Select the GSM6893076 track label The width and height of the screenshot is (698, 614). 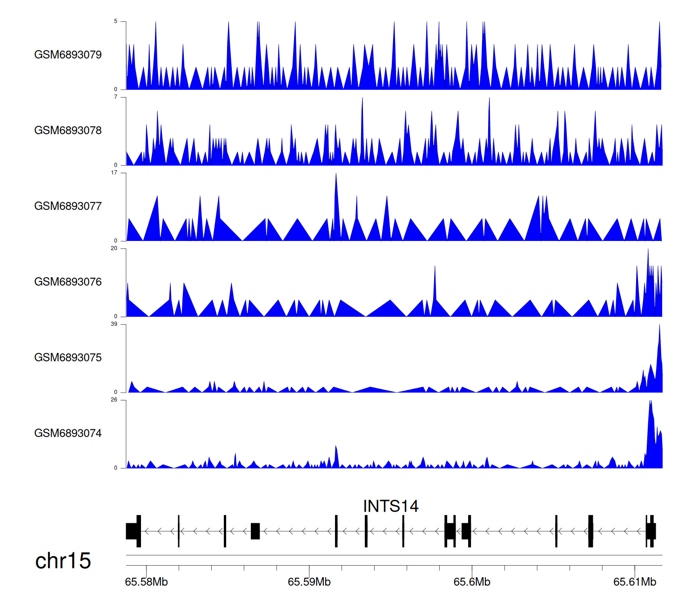[68, 282]
